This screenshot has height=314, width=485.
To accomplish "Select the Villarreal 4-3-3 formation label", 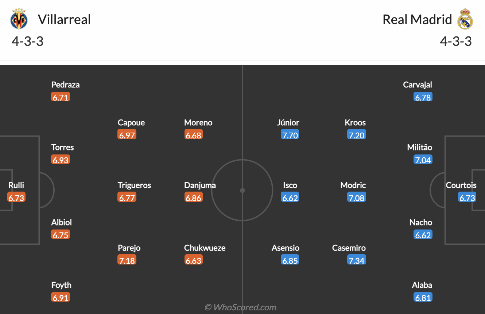I will click(27, 41).
